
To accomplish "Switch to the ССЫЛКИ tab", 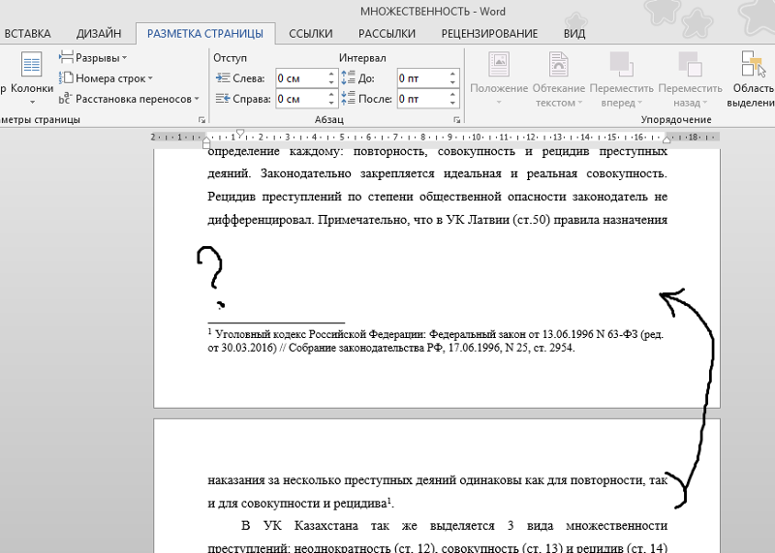I will pyautogui.click(x=310, y=34).
